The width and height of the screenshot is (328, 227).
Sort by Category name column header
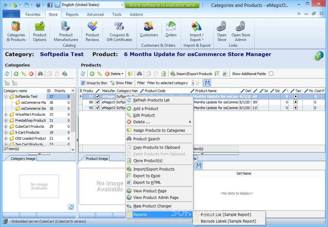coord(25,91)
